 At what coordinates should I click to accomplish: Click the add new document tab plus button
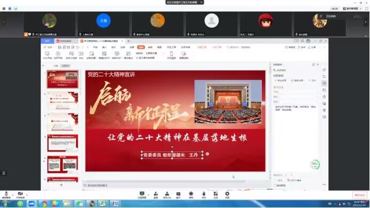point(128,41)
